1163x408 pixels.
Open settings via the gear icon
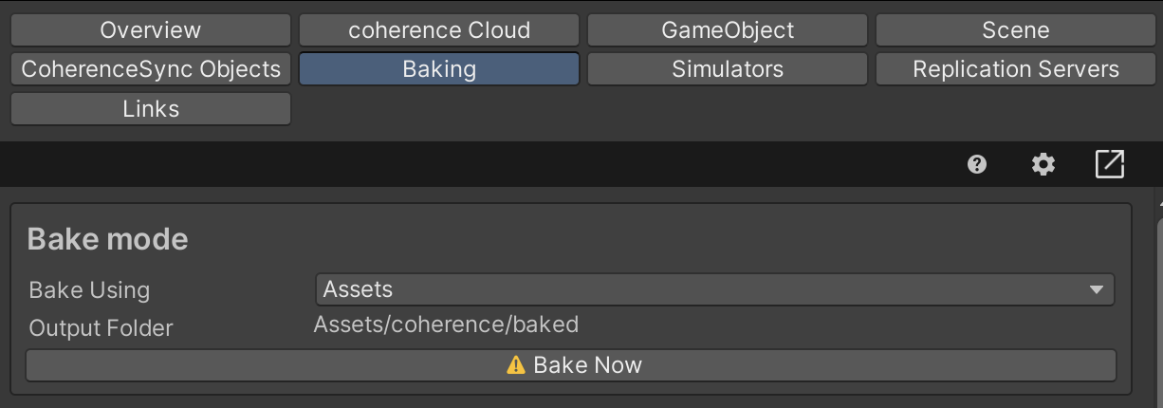click(1043, 165)
